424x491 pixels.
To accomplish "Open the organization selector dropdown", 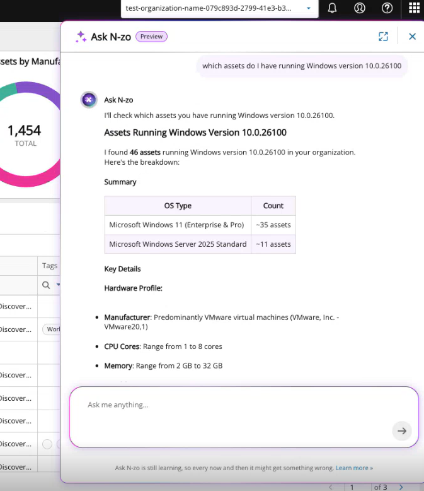I will [x=219, y=8].
